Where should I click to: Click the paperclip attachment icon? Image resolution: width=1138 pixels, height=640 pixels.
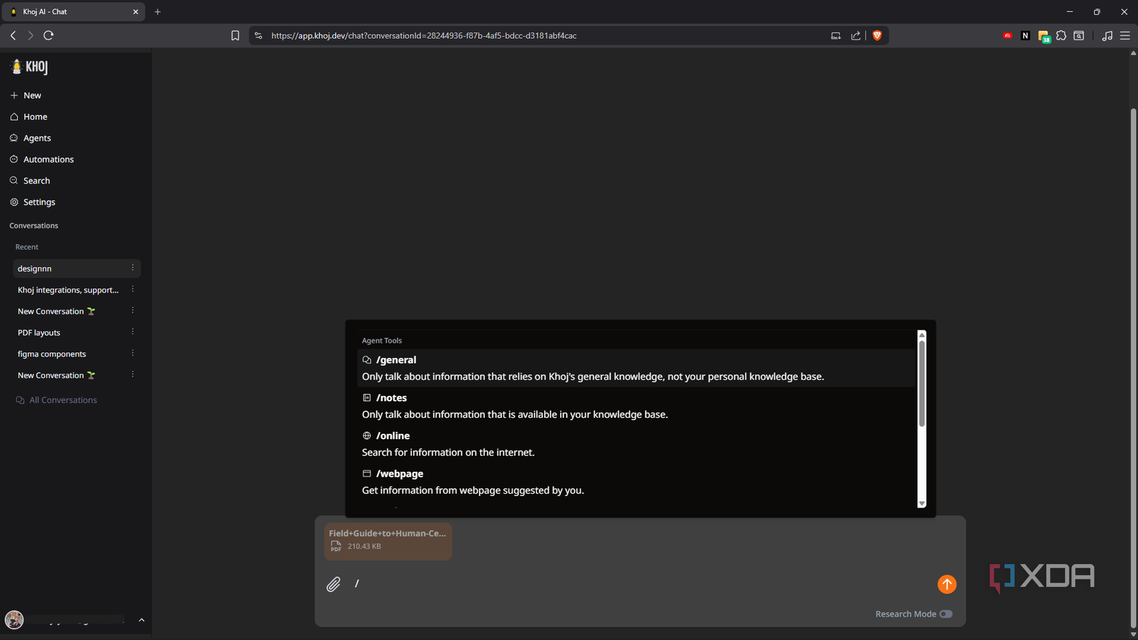click(333, 584)
